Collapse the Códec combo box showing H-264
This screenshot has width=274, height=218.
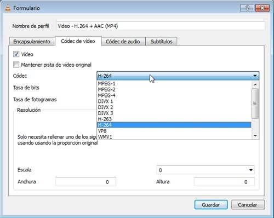click(178, 76)
